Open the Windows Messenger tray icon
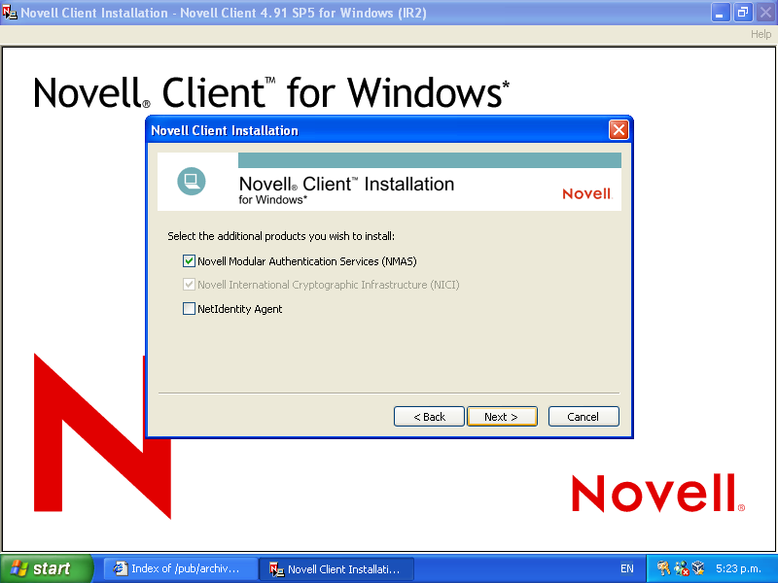 tap(682, 568)
